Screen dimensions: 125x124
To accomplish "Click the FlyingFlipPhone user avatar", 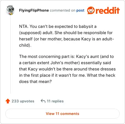I will tap(10, 10).
